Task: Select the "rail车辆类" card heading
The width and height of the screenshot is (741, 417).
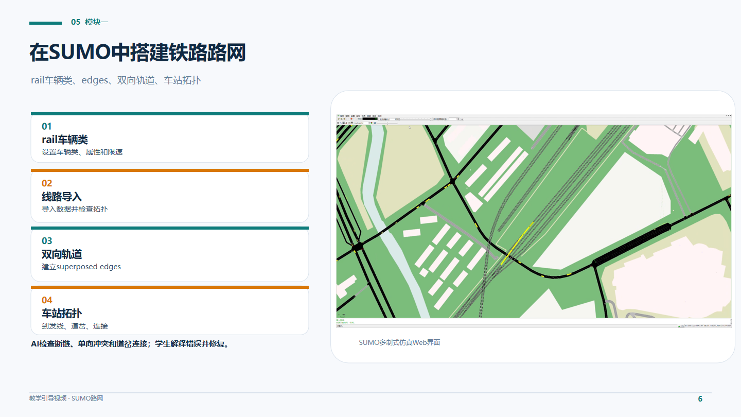Action: [x=65, y=140]
